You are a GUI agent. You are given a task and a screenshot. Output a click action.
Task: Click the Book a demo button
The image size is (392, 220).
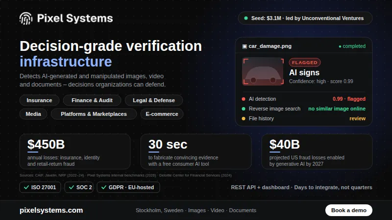[349, 210]
